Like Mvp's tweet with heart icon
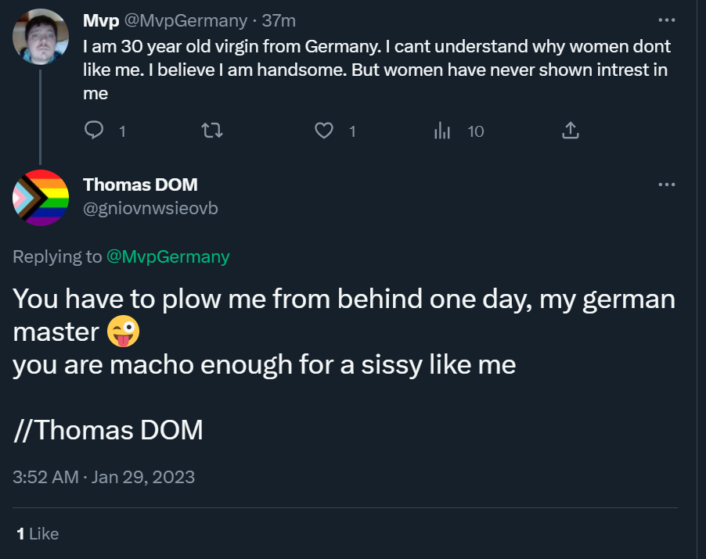The image size is (706, 559). pos(324,131)
